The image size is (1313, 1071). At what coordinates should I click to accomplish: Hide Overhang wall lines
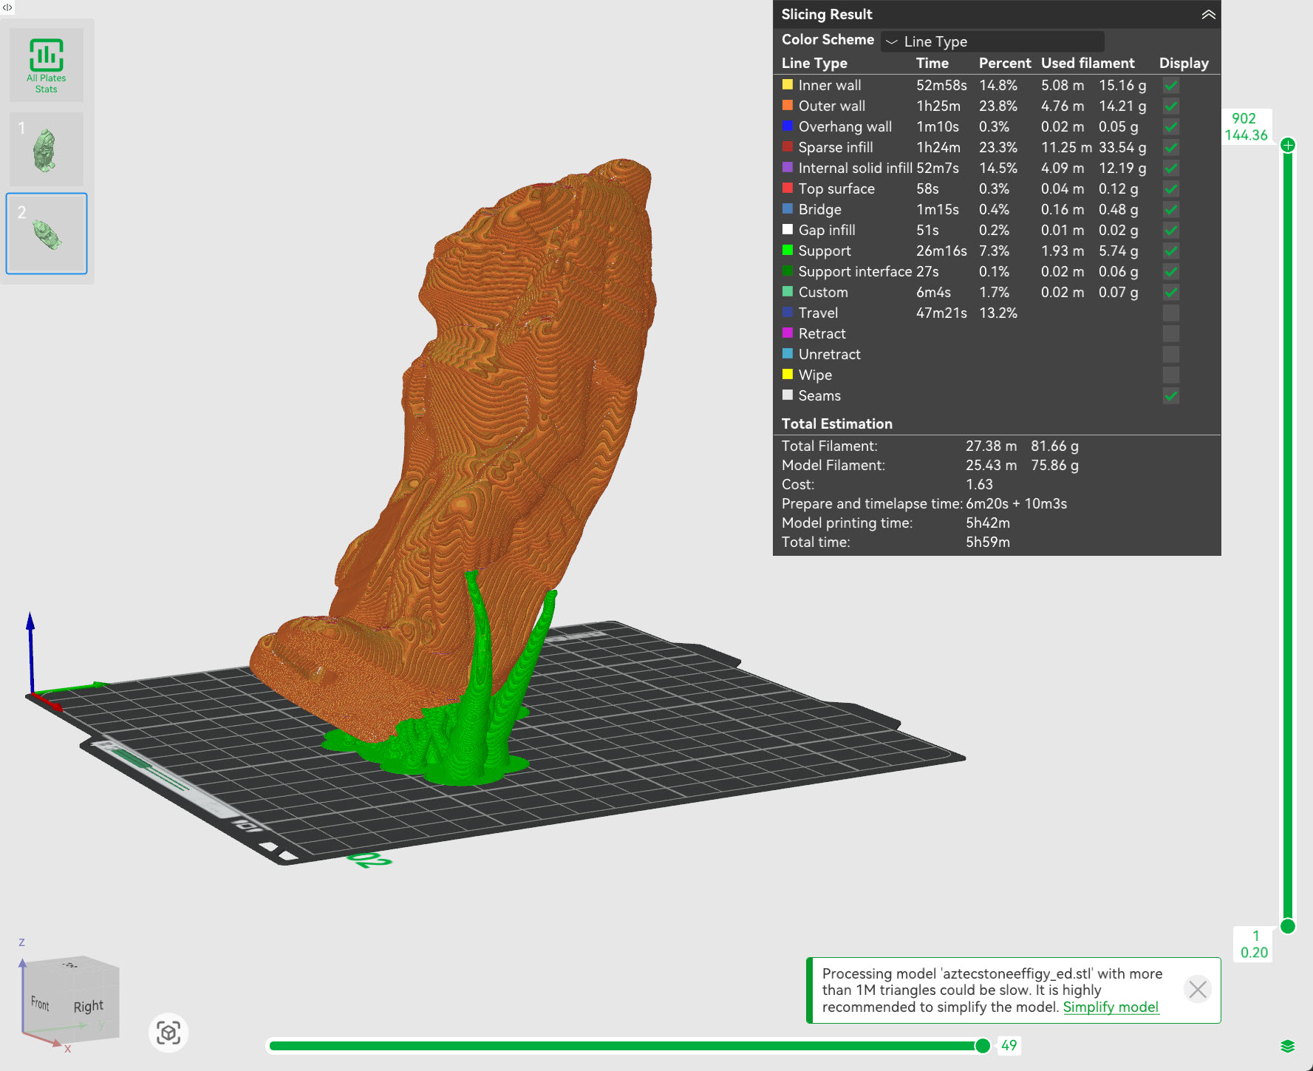[x=1170, y=127]
